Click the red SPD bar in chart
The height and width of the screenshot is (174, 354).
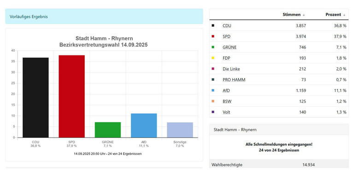(71, 96)
